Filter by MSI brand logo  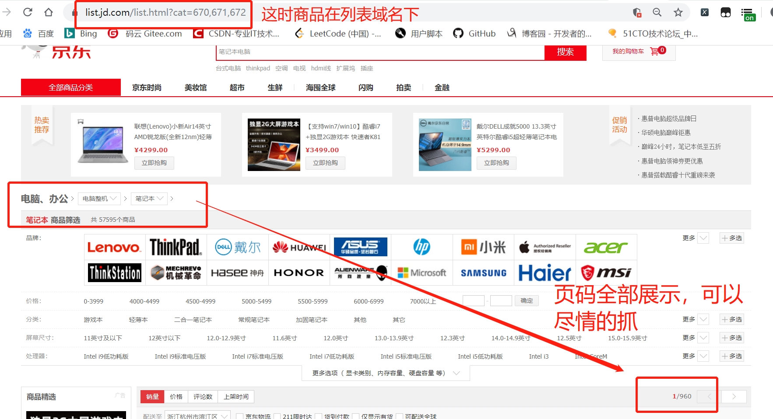pyautogui.click(x=606, y=272)
